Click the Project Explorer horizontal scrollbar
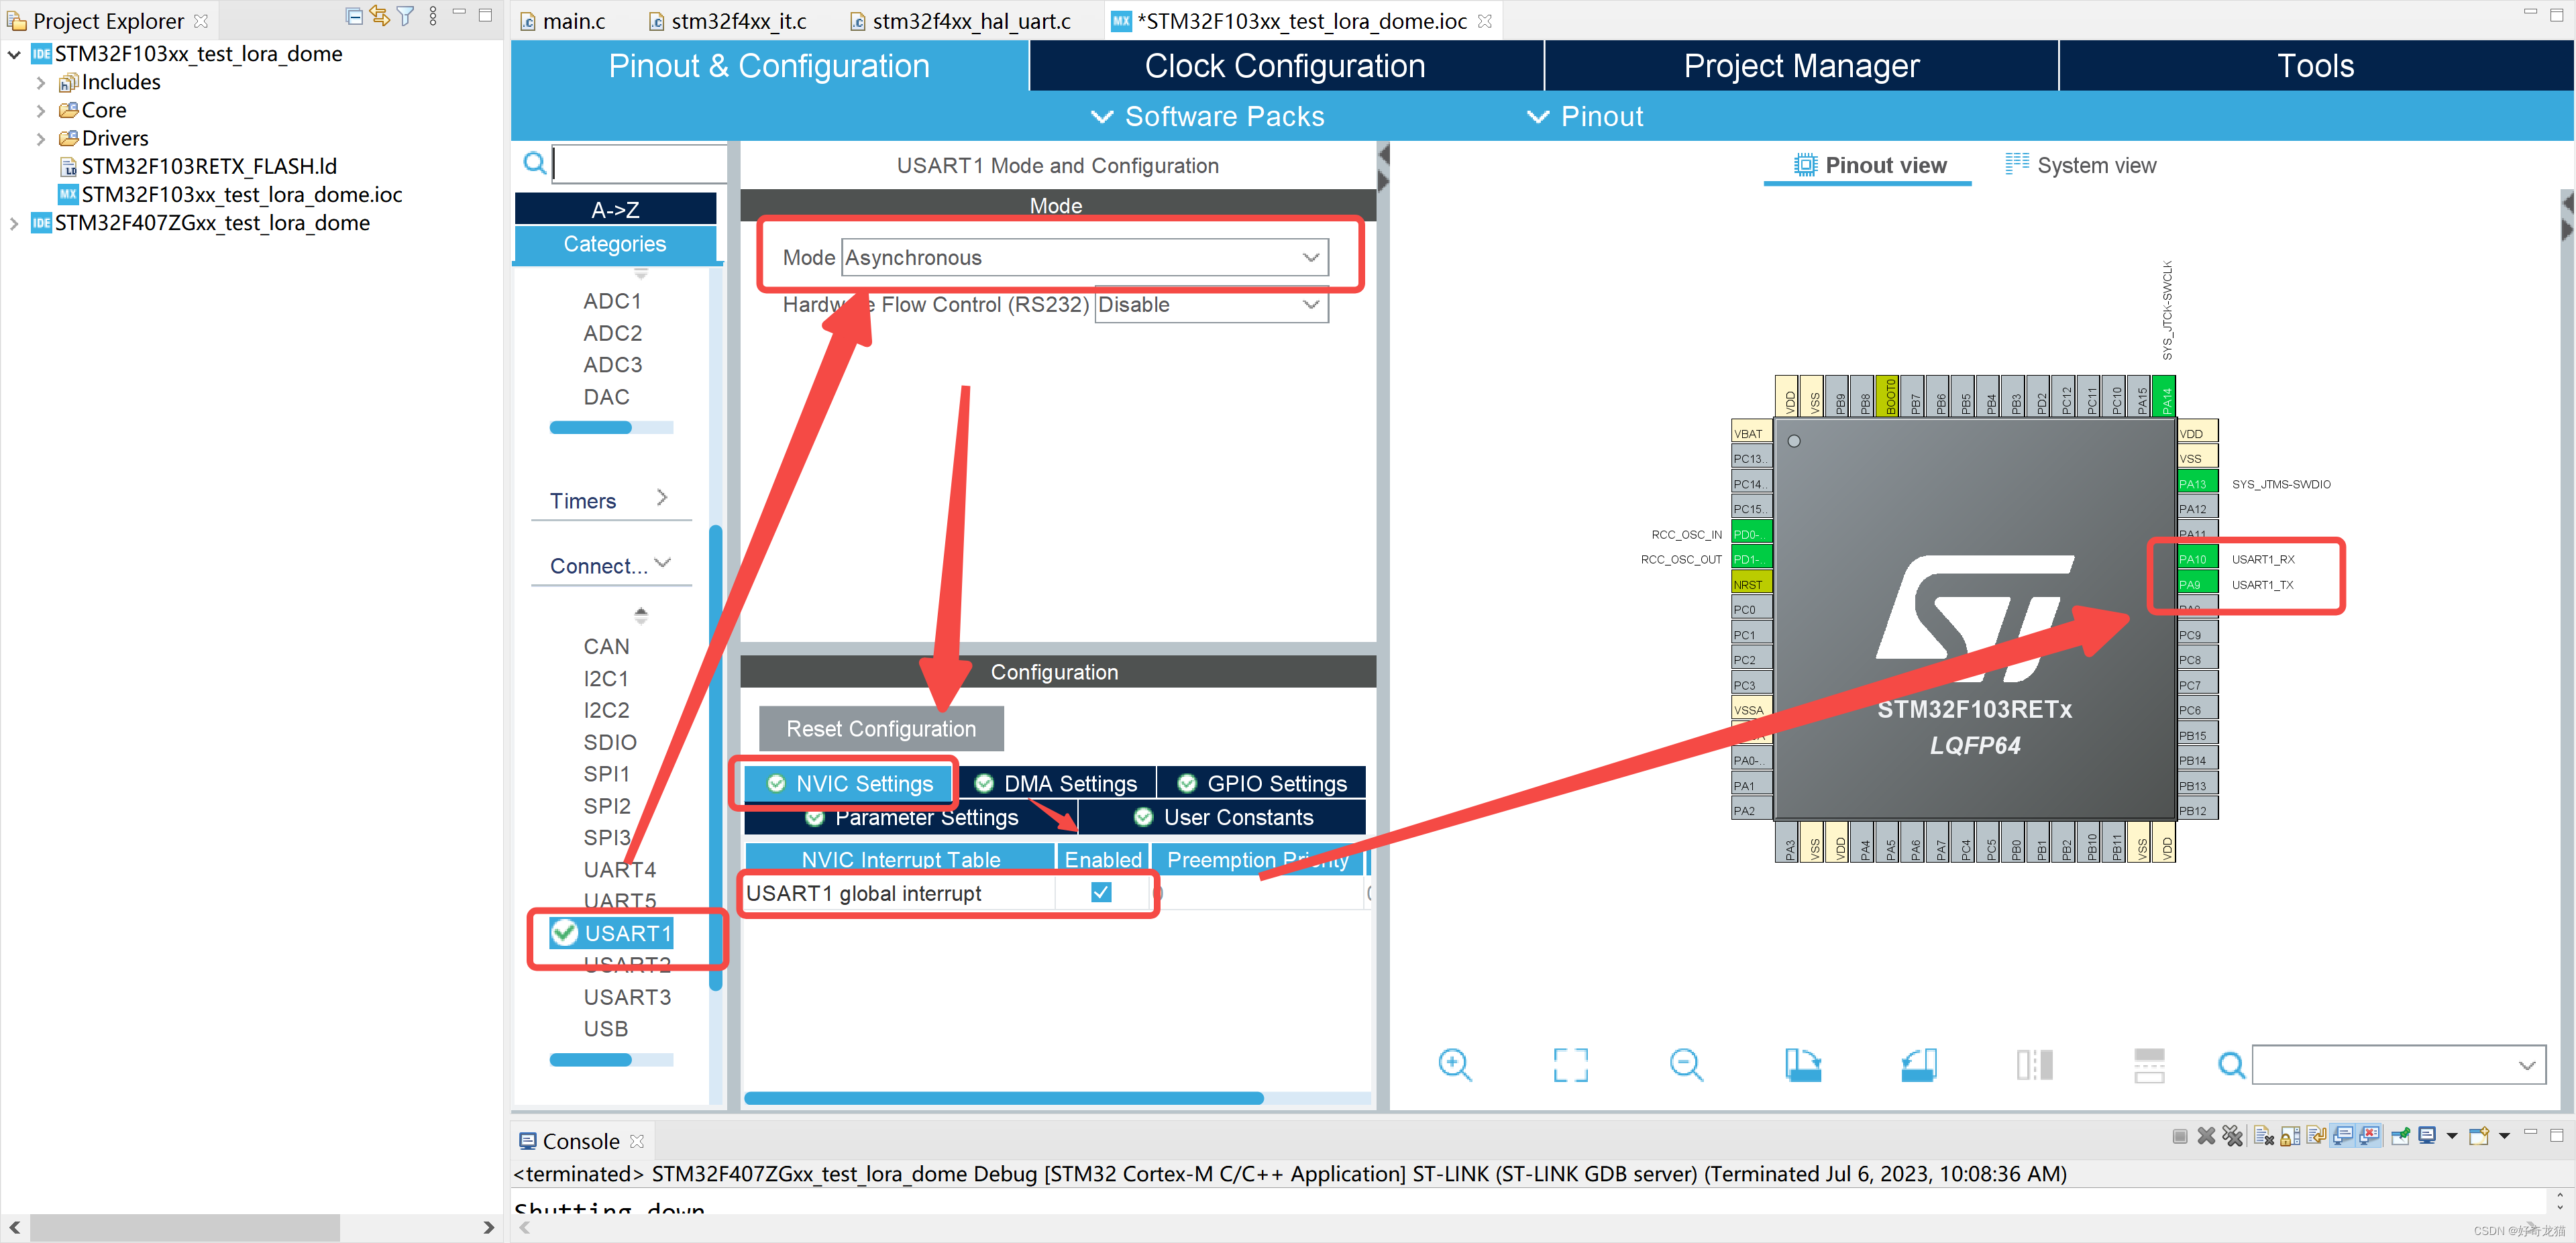This screenshot has height=1243, width=2576. [185, 1227]
